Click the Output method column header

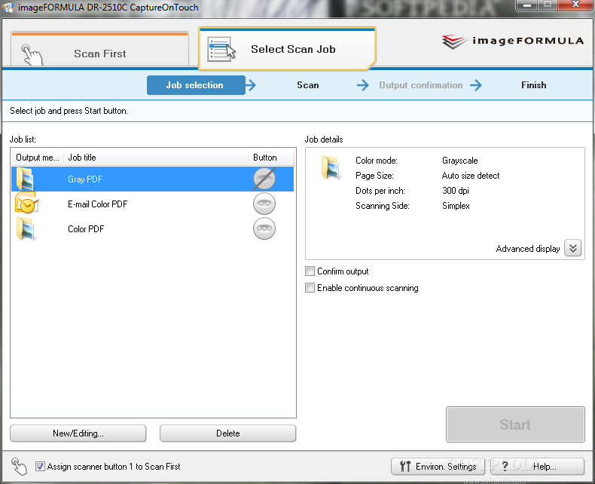(x=37, y=158)
